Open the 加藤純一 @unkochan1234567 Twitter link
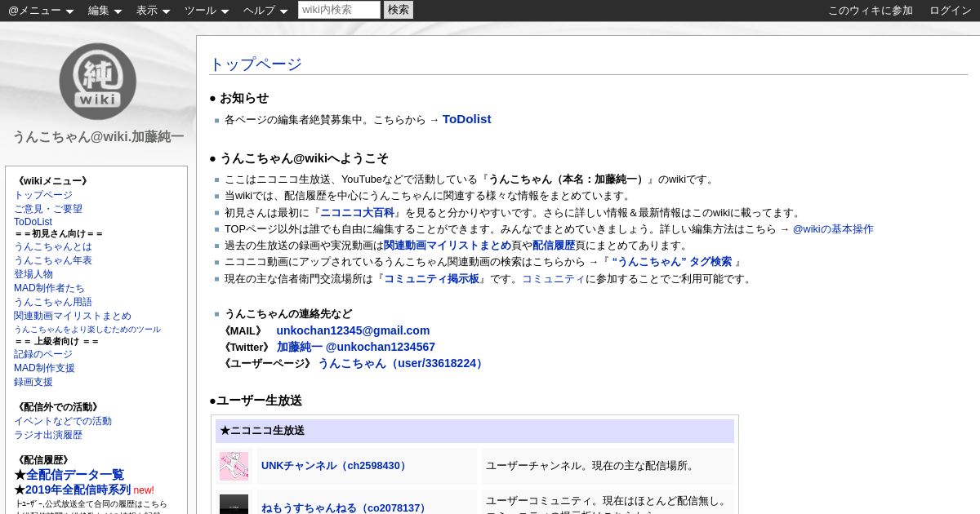The image size is (980, 514). (356, 347)
